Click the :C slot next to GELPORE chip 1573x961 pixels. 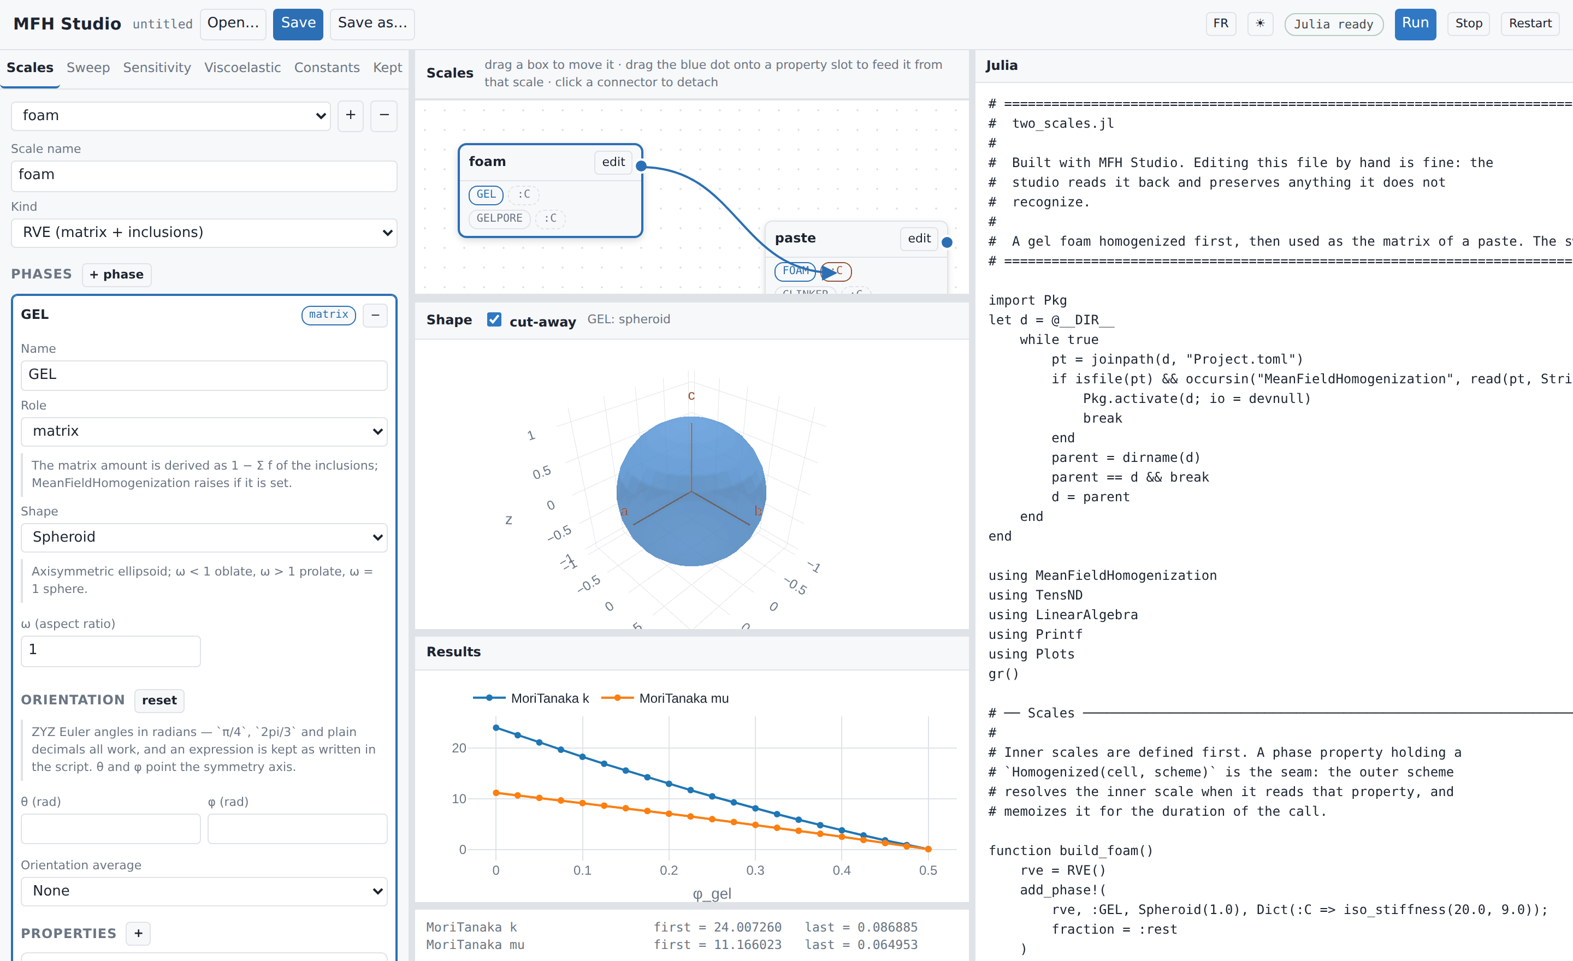coord(549,218)
